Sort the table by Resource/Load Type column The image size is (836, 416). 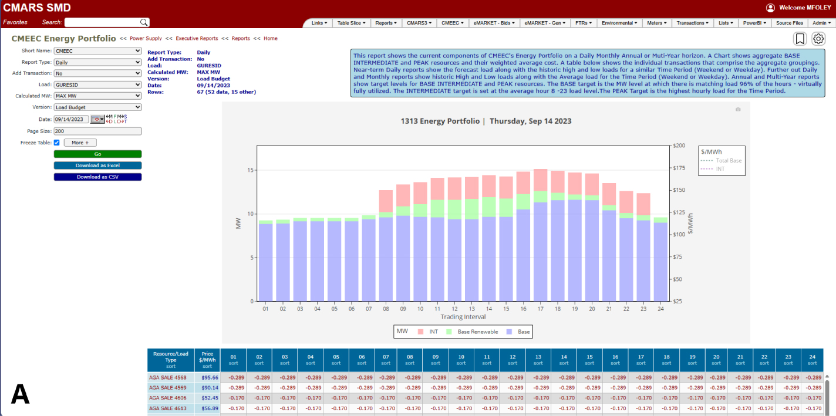170,366
